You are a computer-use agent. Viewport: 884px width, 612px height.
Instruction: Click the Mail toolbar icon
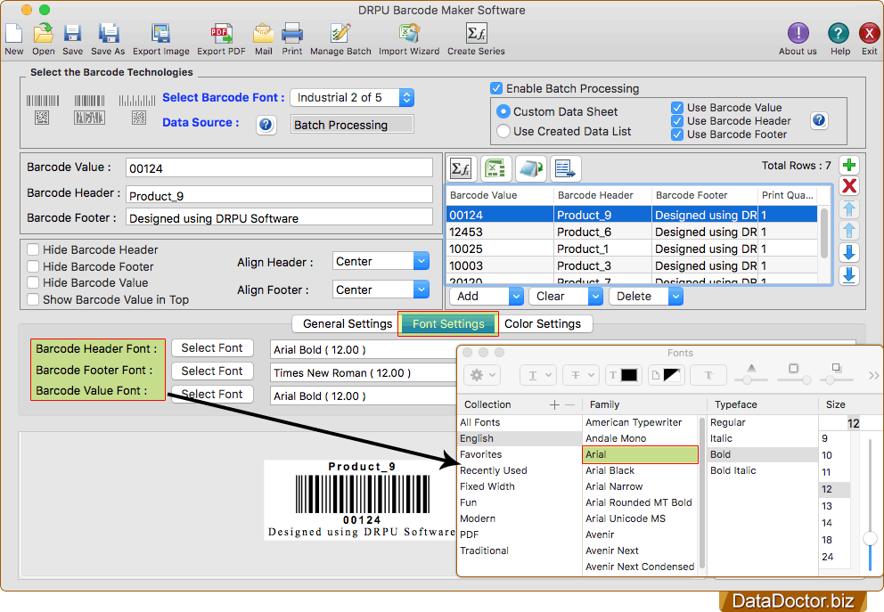click(263, 34)
